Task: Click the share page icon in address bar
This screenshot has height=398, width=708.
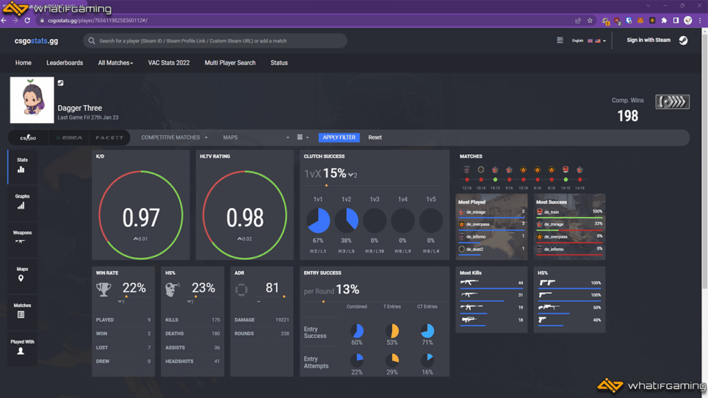Action: click(578, 20)
